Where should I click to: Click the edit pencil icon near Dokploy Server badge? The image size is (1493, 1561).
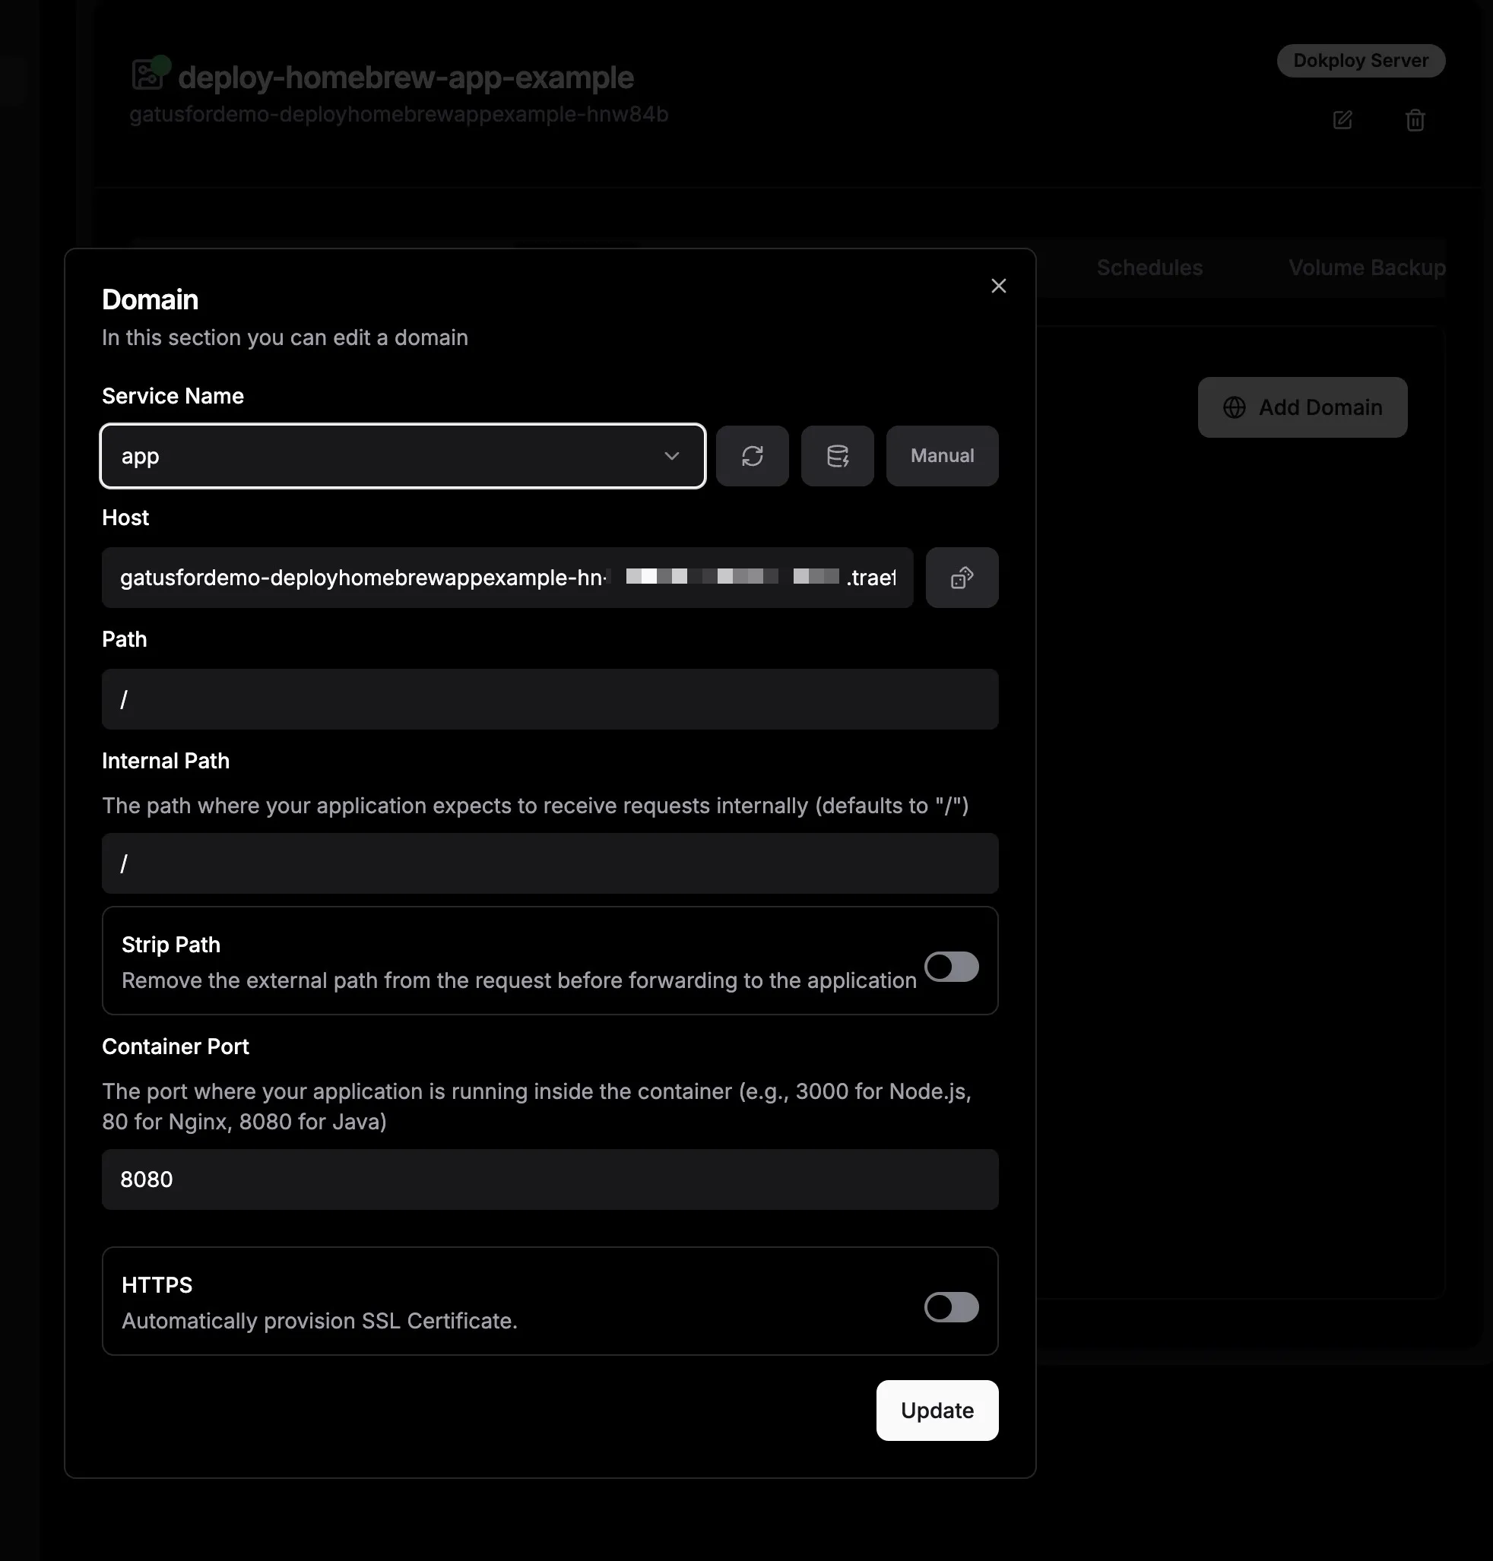(x=1342, y=120)
